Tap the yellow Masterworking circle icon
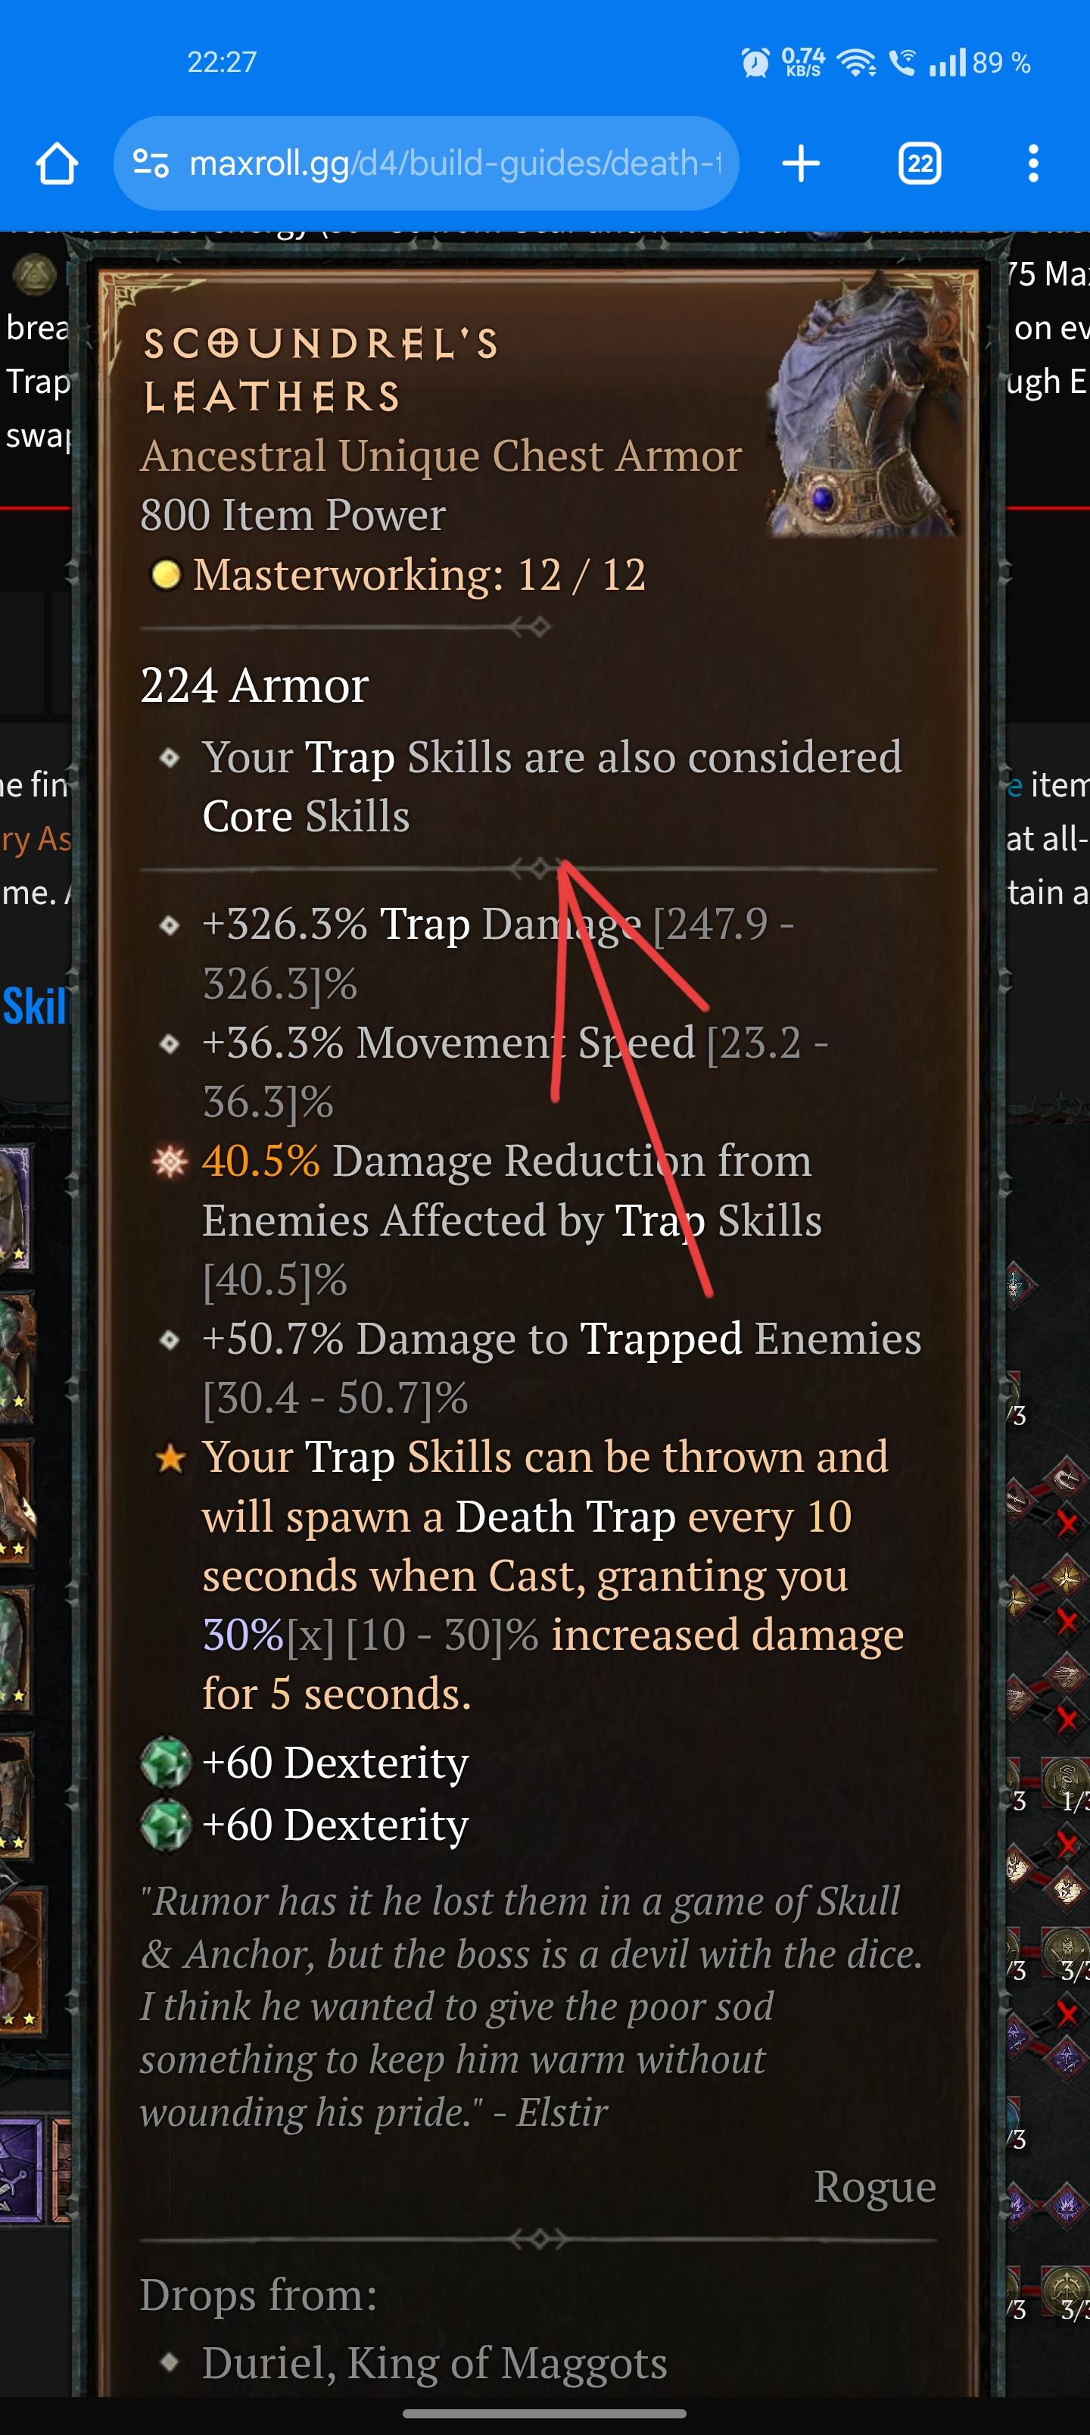 (166, 575)
